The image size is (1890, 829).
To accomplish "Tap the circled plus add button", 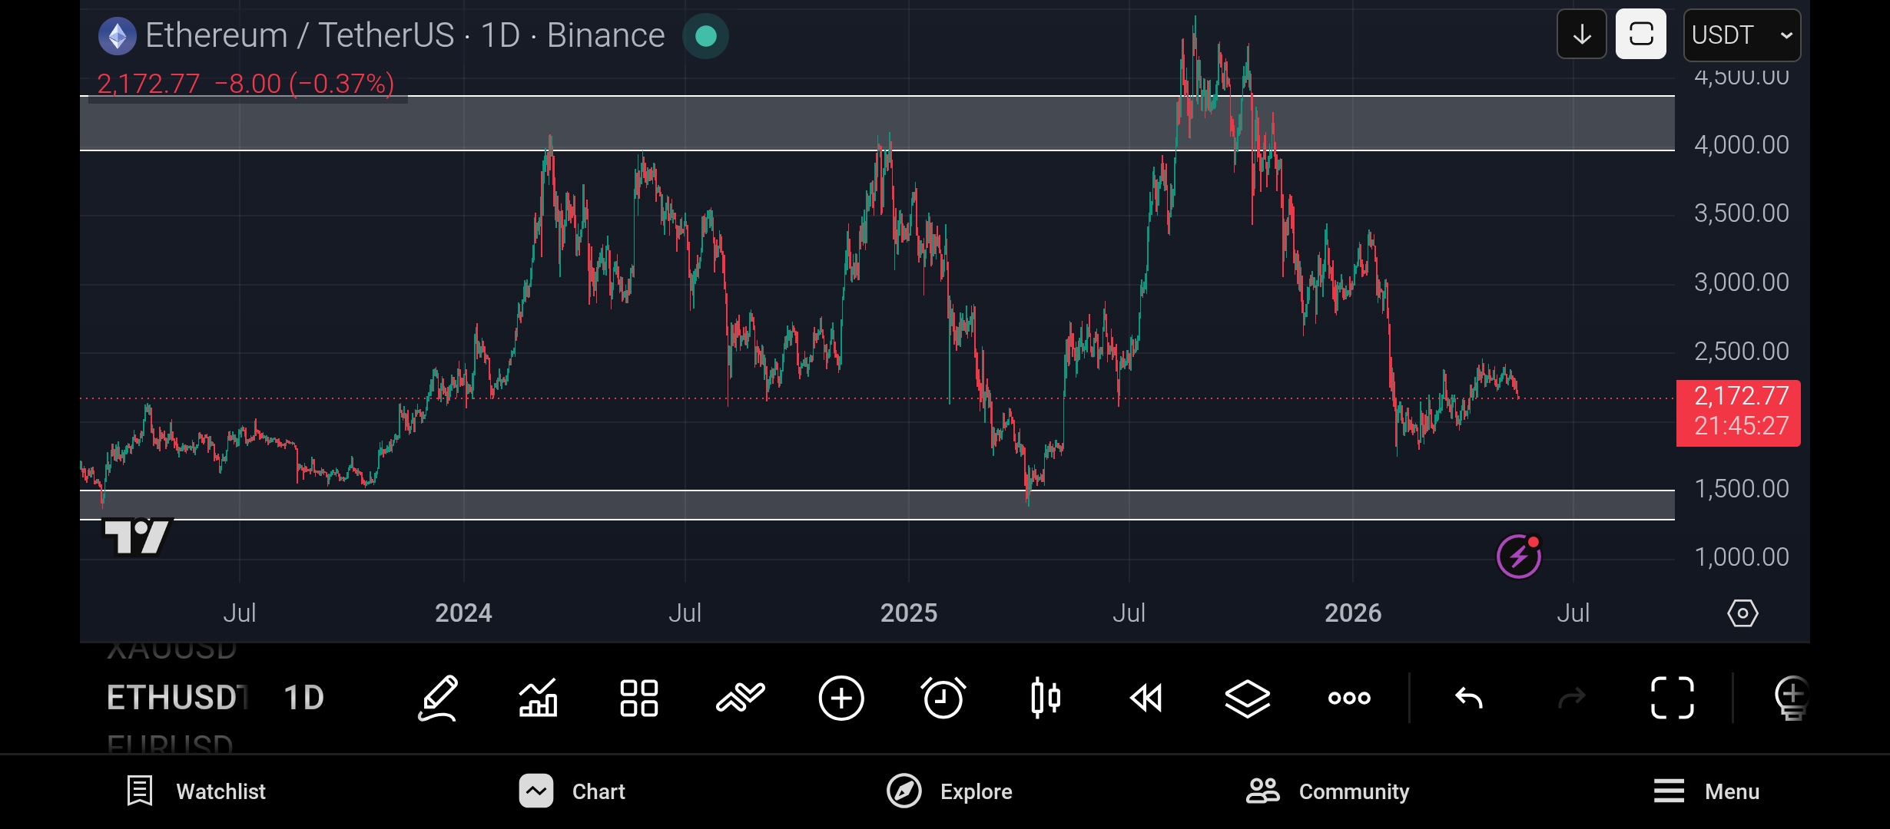I will pyautogui.click(x=841, y=698).
